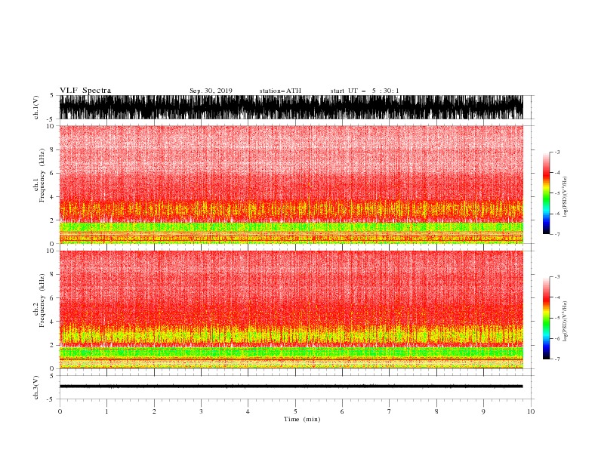Click time axis tick label 10
598x462 pixels.
pyautogui.click(x=531, y=411)
